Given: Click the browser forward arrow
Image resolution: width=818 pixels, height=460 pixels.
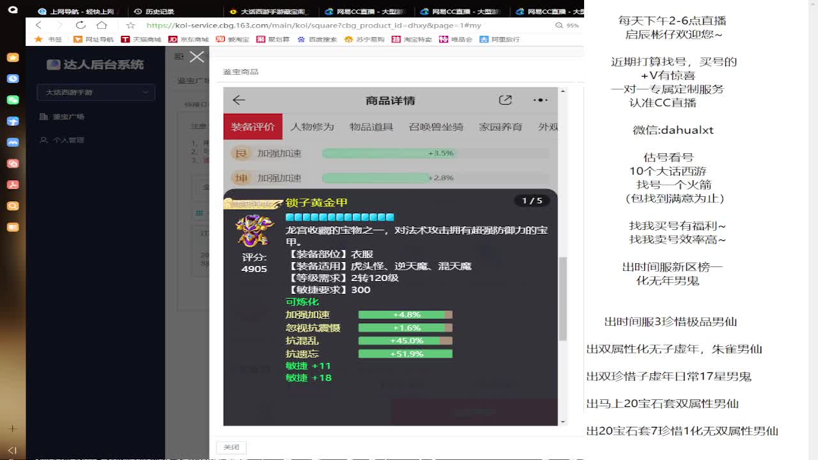Looking at the screenshot, I should (59, 25).
